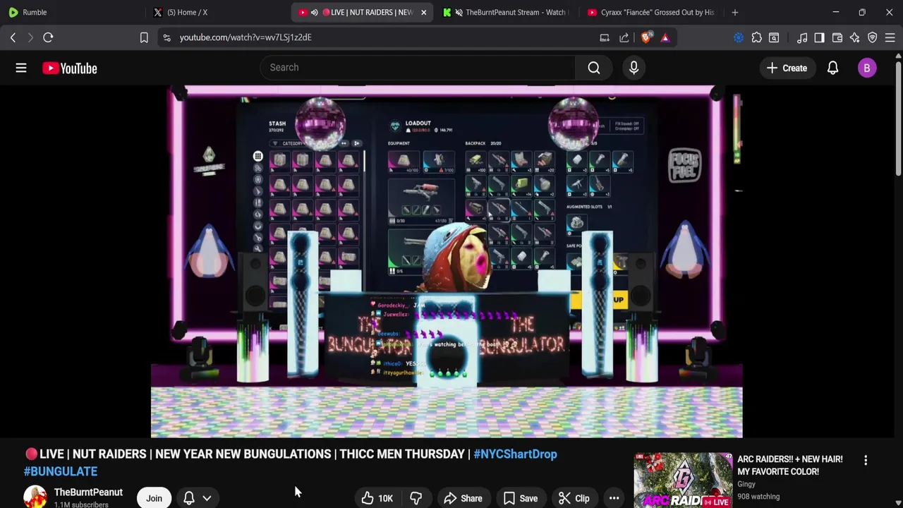Clip the live stream
Viewport: 903px width, 508px height.
(x=574, y=498)
